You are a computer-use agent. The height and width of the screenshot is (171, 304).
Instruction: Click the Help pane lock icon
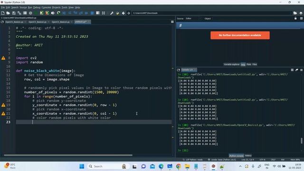(295, 18)
